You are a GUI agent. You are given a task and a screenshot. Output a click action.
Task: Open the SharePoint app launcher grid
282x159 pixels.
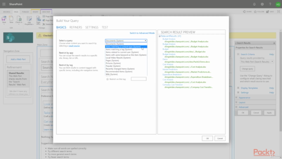(4, 4)
